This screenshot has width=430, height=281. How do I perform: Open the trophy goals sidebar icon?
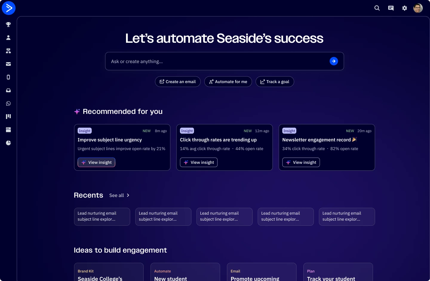click(8, 25)
